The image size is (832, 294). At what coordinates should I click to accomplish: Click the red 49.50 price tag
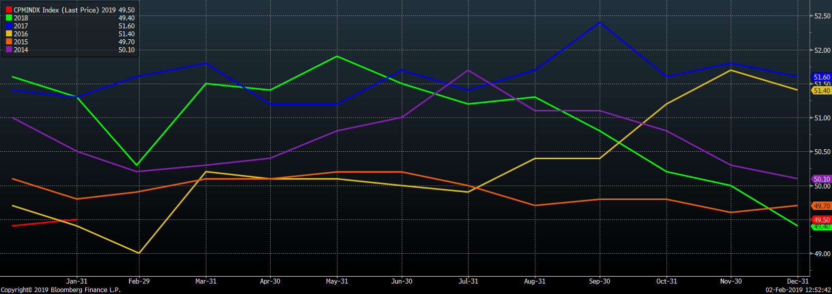click(x=822, y=220)
